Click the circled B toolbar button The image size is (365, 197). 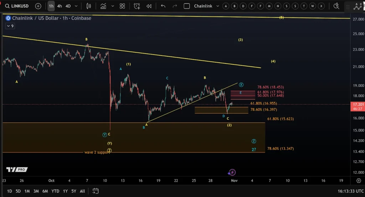pos(235,6)
